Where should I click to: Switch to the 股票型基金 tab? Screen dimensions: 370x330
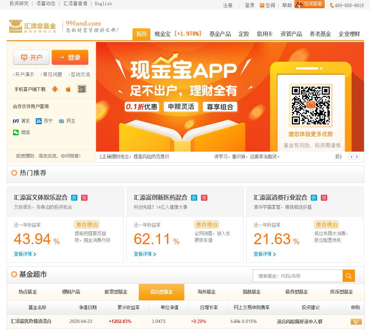click(116, 292)
